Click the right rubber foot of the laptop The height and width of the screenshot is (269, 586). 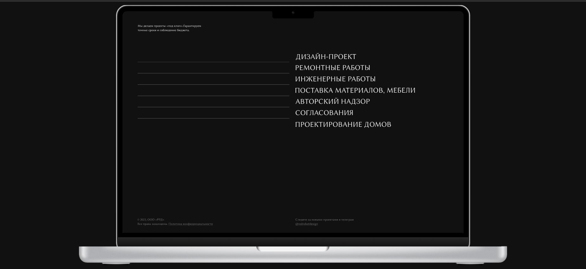click(470, 263)
